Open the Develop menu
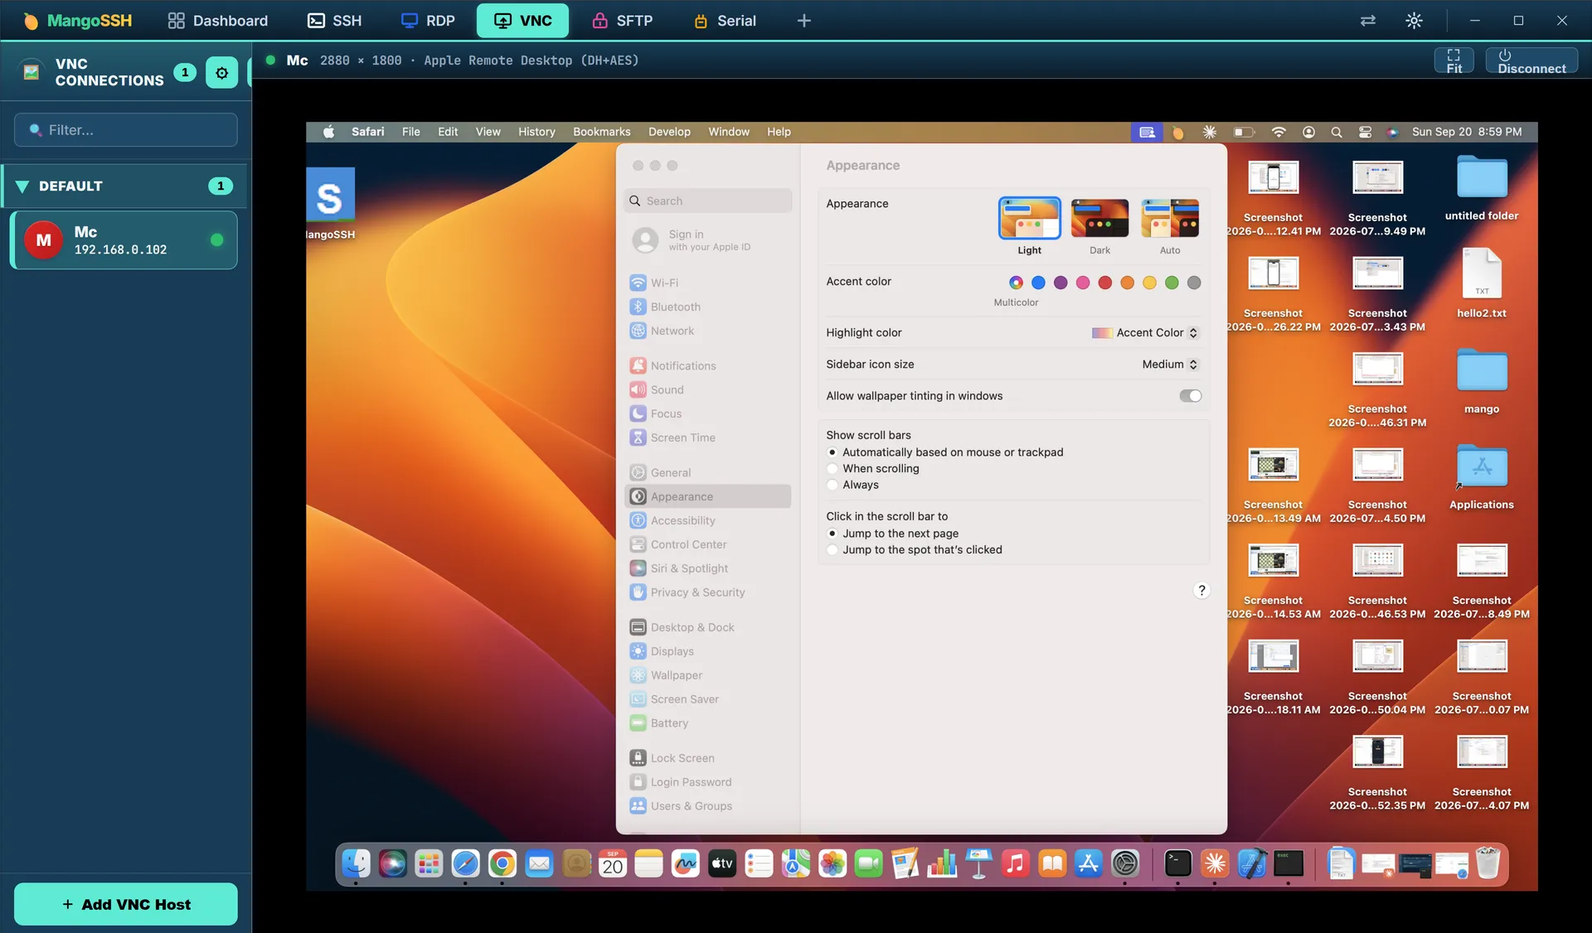 tap(669, 132)
